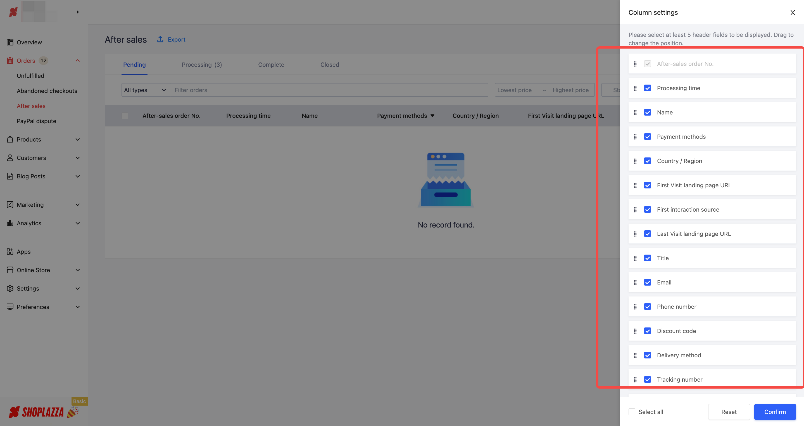Click the Apps grid icon

10,252
